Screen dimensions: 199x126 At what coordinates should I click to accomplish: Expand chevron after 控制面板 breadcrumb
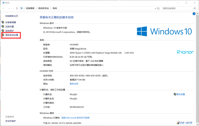click(x=37, y=8)
